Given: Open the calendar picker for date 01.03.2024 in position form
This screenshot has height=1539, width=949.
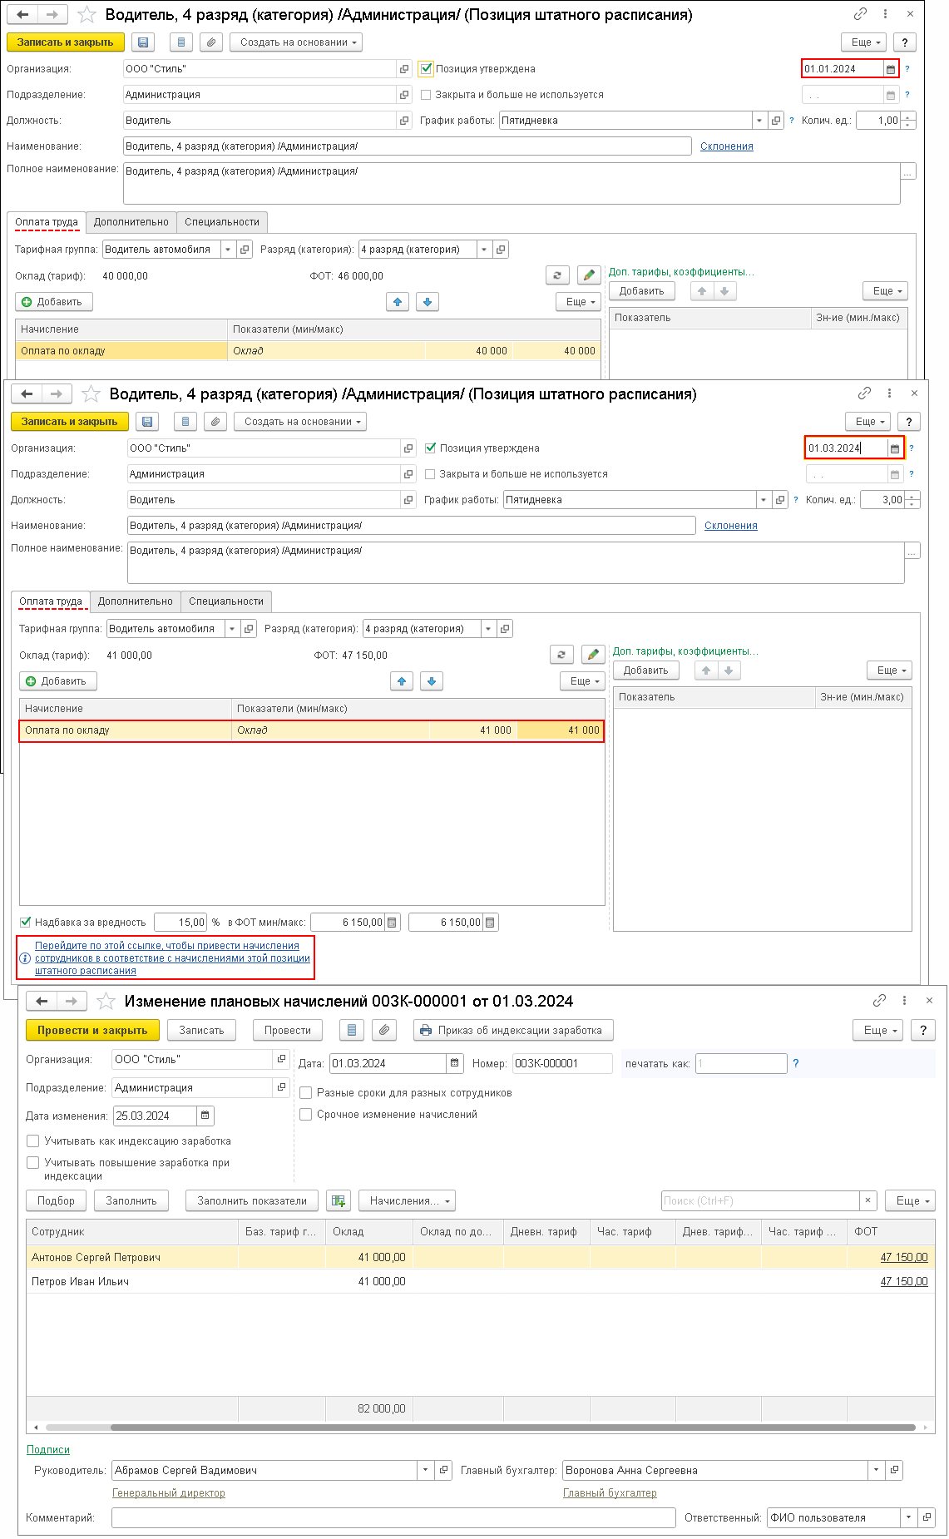Looking at the screenshot, I should [895, 448].
